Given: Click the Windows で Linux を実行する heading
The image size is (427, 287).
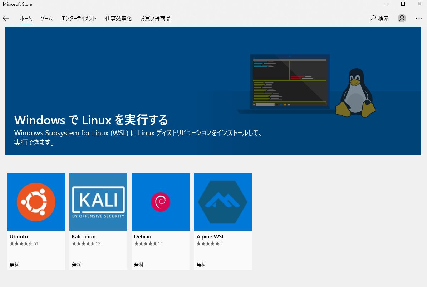Looking at the screenshot, I should (91, 120).
